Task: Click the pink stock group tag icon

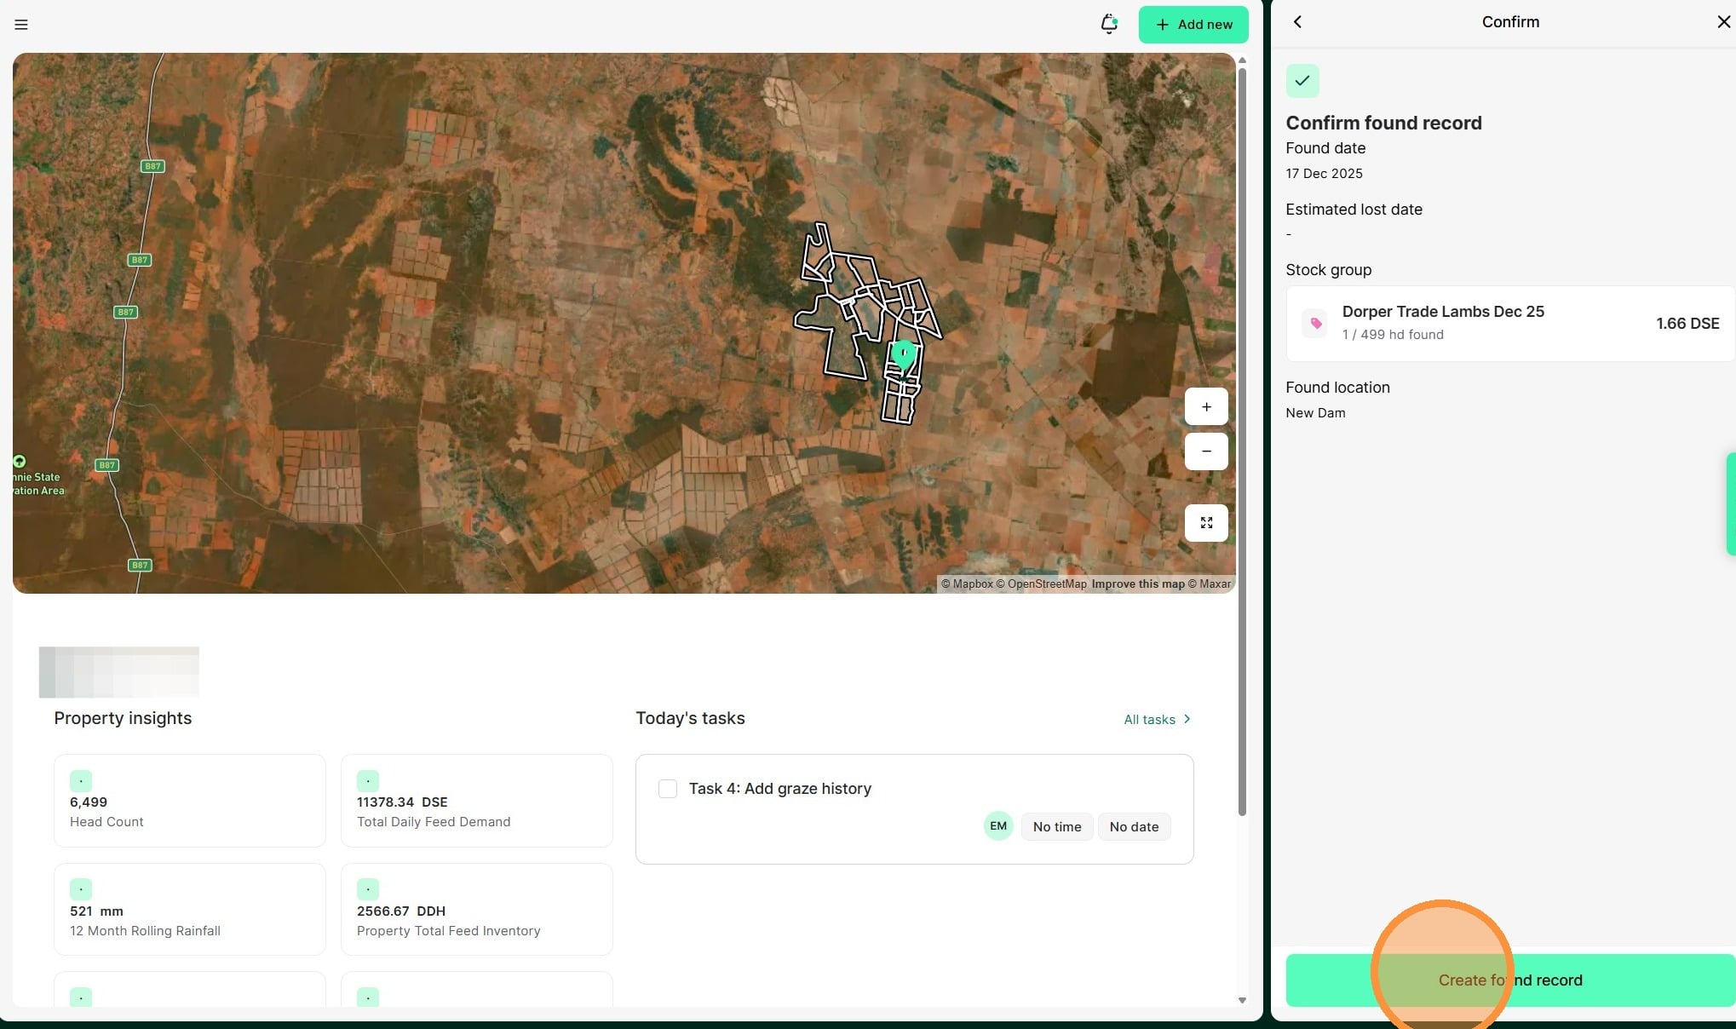Action: 1315,324
